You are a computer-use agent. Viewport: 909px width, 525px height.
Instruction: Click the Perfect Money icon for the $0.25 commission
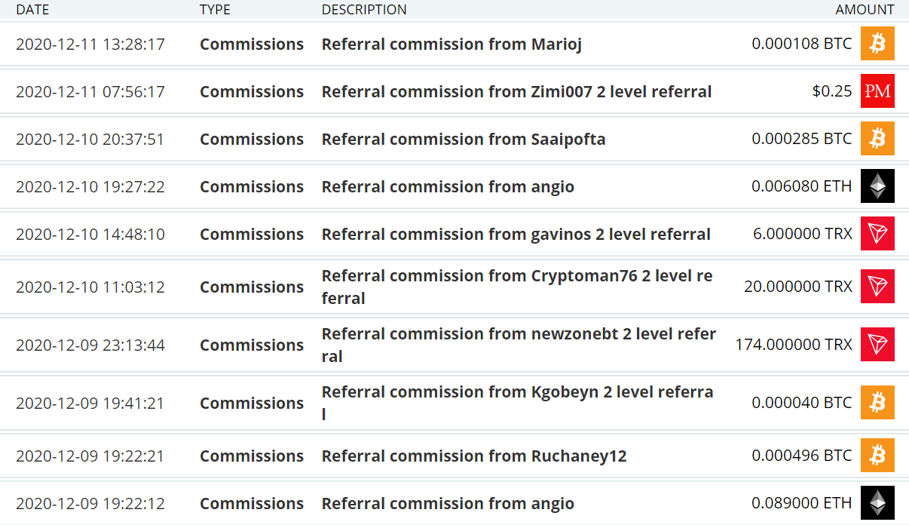click(x=877, y=91)
